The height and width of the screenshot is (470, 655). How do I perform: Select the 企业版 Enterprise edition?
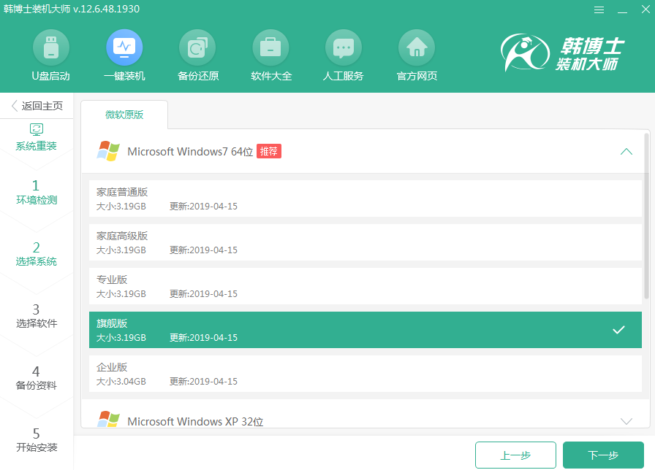292,374
